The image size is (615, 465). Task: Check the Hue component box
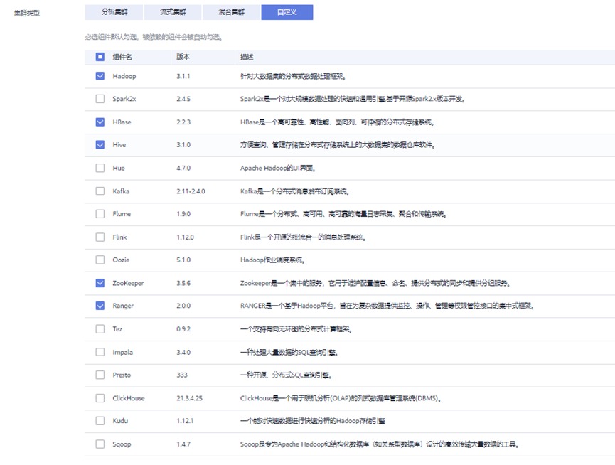(100, 169)
